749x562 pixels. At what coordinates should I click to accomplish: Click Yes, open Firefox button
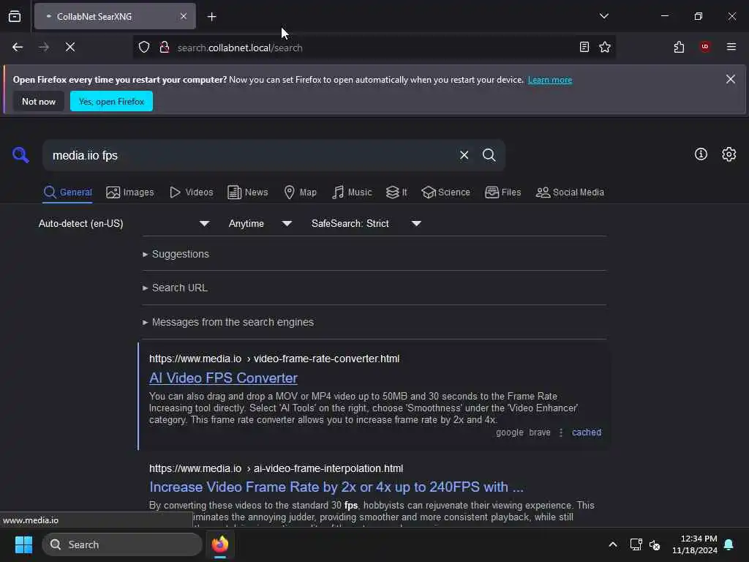coord(111,101)
